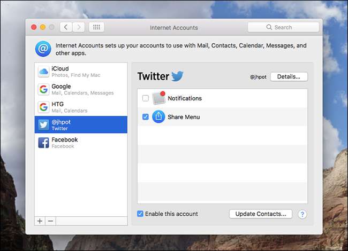Click the @jhpot handle beside Details
Image resolution: width=348 pixels, height=251 pixels.
coord(258,77)
